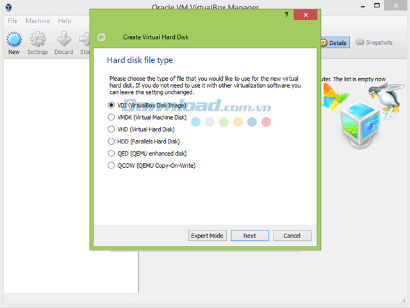Pick QCOW (QEMU Copy-On-Write) option
This screenshot has width=410, height=308.
click(152, 165)
